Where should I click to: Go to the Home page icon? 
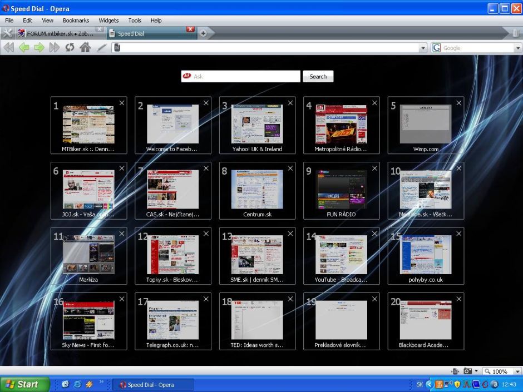pyautogui.click(x=85, y=48)
